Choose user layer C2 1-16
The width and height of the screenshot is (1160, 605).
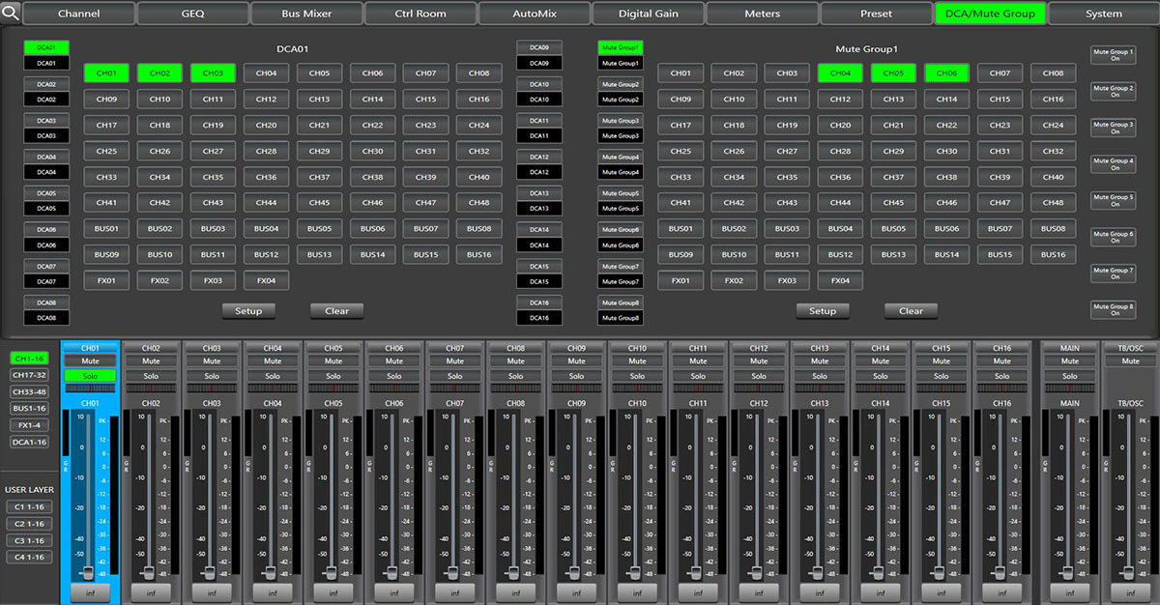[x=29, y=524]
